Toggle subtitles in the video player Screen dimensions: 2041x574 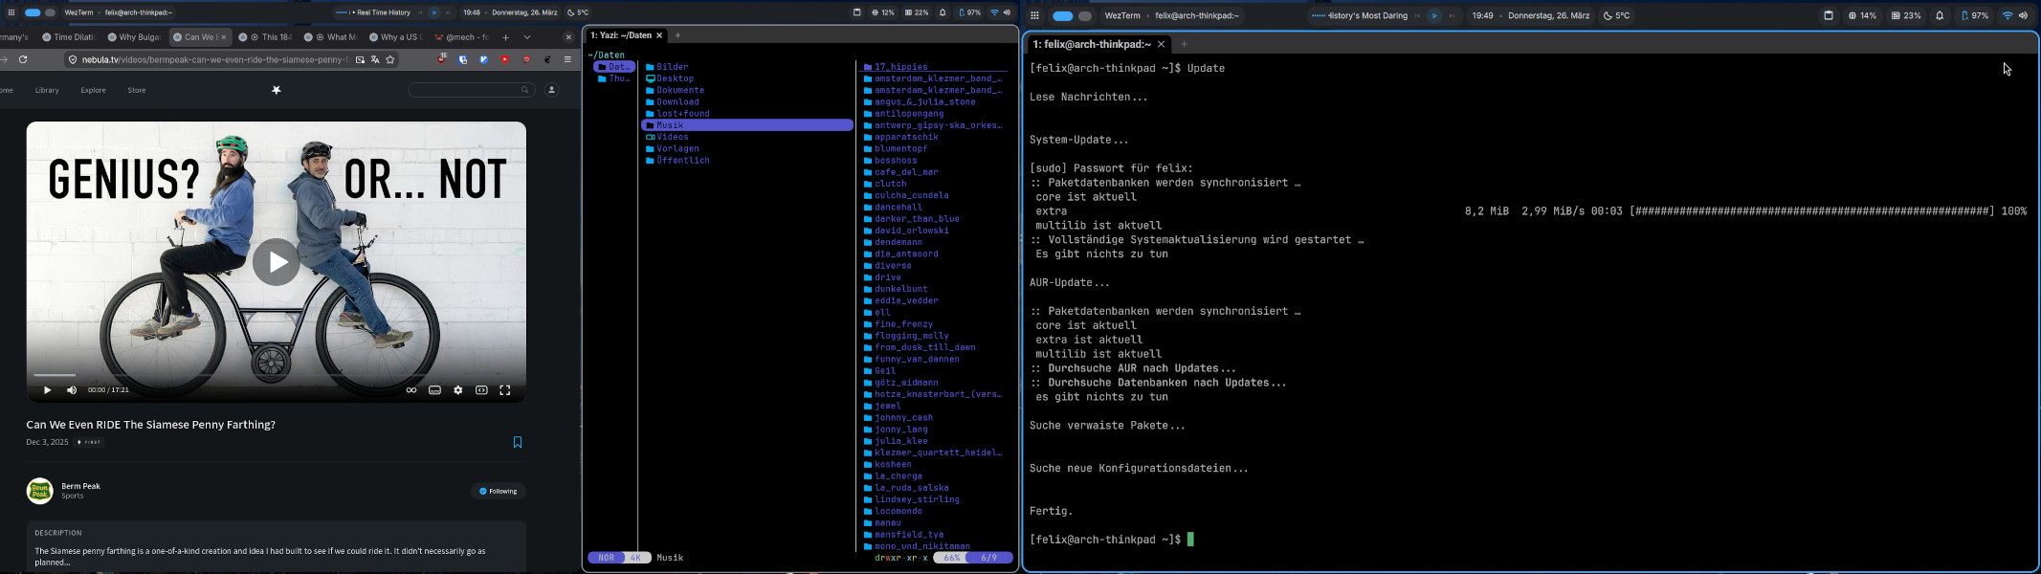point(434,390)
